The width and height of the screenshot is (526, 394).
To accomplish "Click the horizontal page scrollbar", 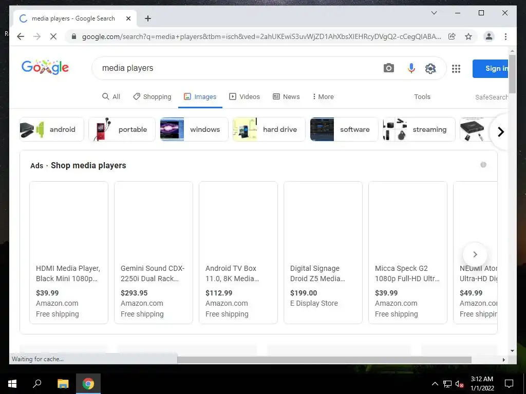I will coord(325,360).
